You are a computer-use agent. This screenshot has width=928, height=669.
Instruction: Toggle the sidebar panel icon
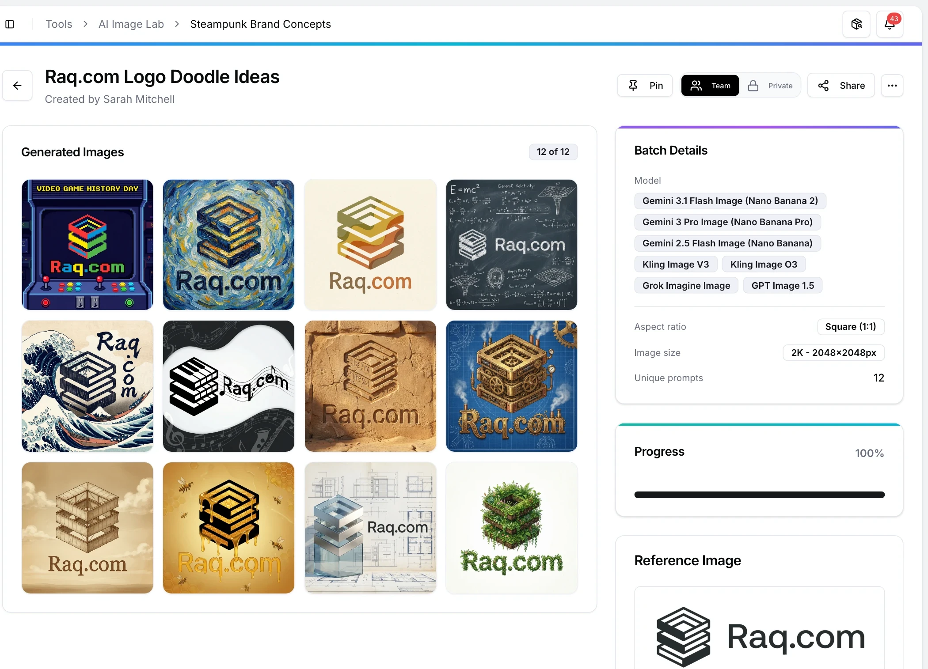tap(10, 24)
